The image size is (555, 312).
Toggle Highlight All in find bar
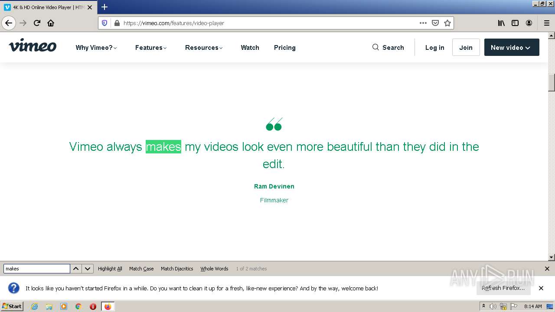coord(110,269)
